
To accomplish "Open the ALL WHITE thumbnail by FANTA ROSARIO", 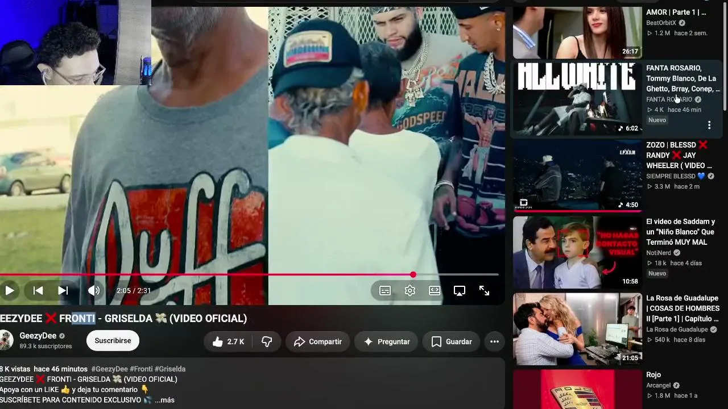I will click(x=577, y=99).
